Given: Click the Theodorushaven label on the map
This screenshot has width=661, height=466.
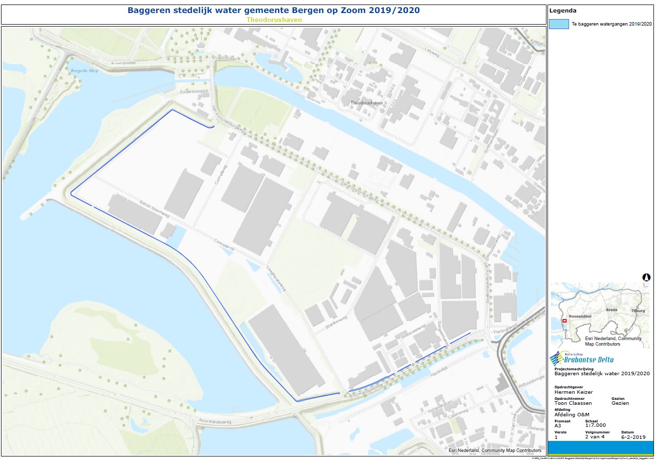Looking at the screenshot, I should [366, 103].
